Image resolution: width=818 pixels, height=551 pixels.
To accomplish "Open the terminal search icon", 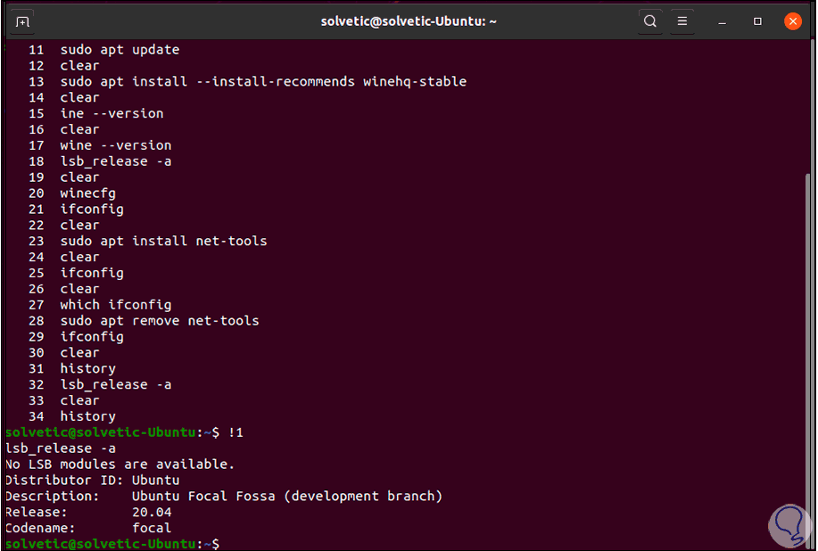I will point(650,21).
